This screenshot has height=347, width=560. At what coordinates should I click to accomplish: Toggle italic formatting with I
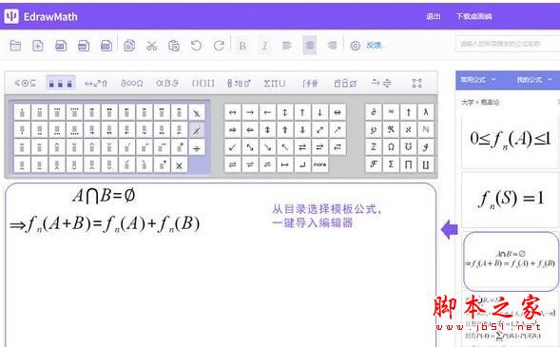(x=264, y=46)
